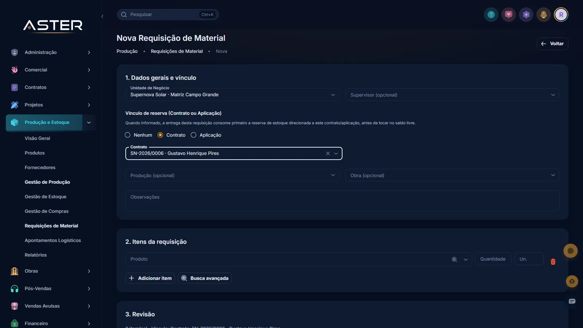Click the Busca avançada button
583x328 pixels.
205,278
